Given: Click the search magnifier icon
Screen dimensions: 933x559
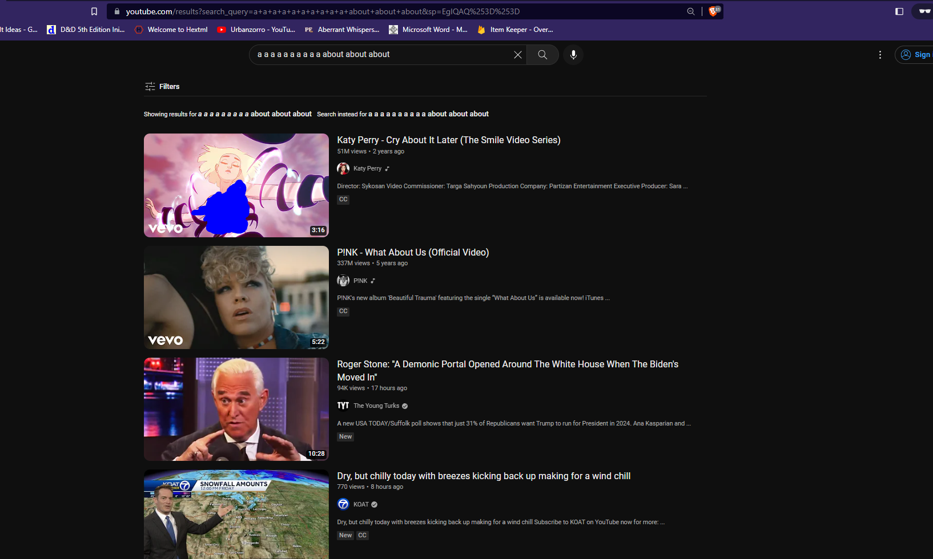Looking at the screenshot, I should 541,55.
